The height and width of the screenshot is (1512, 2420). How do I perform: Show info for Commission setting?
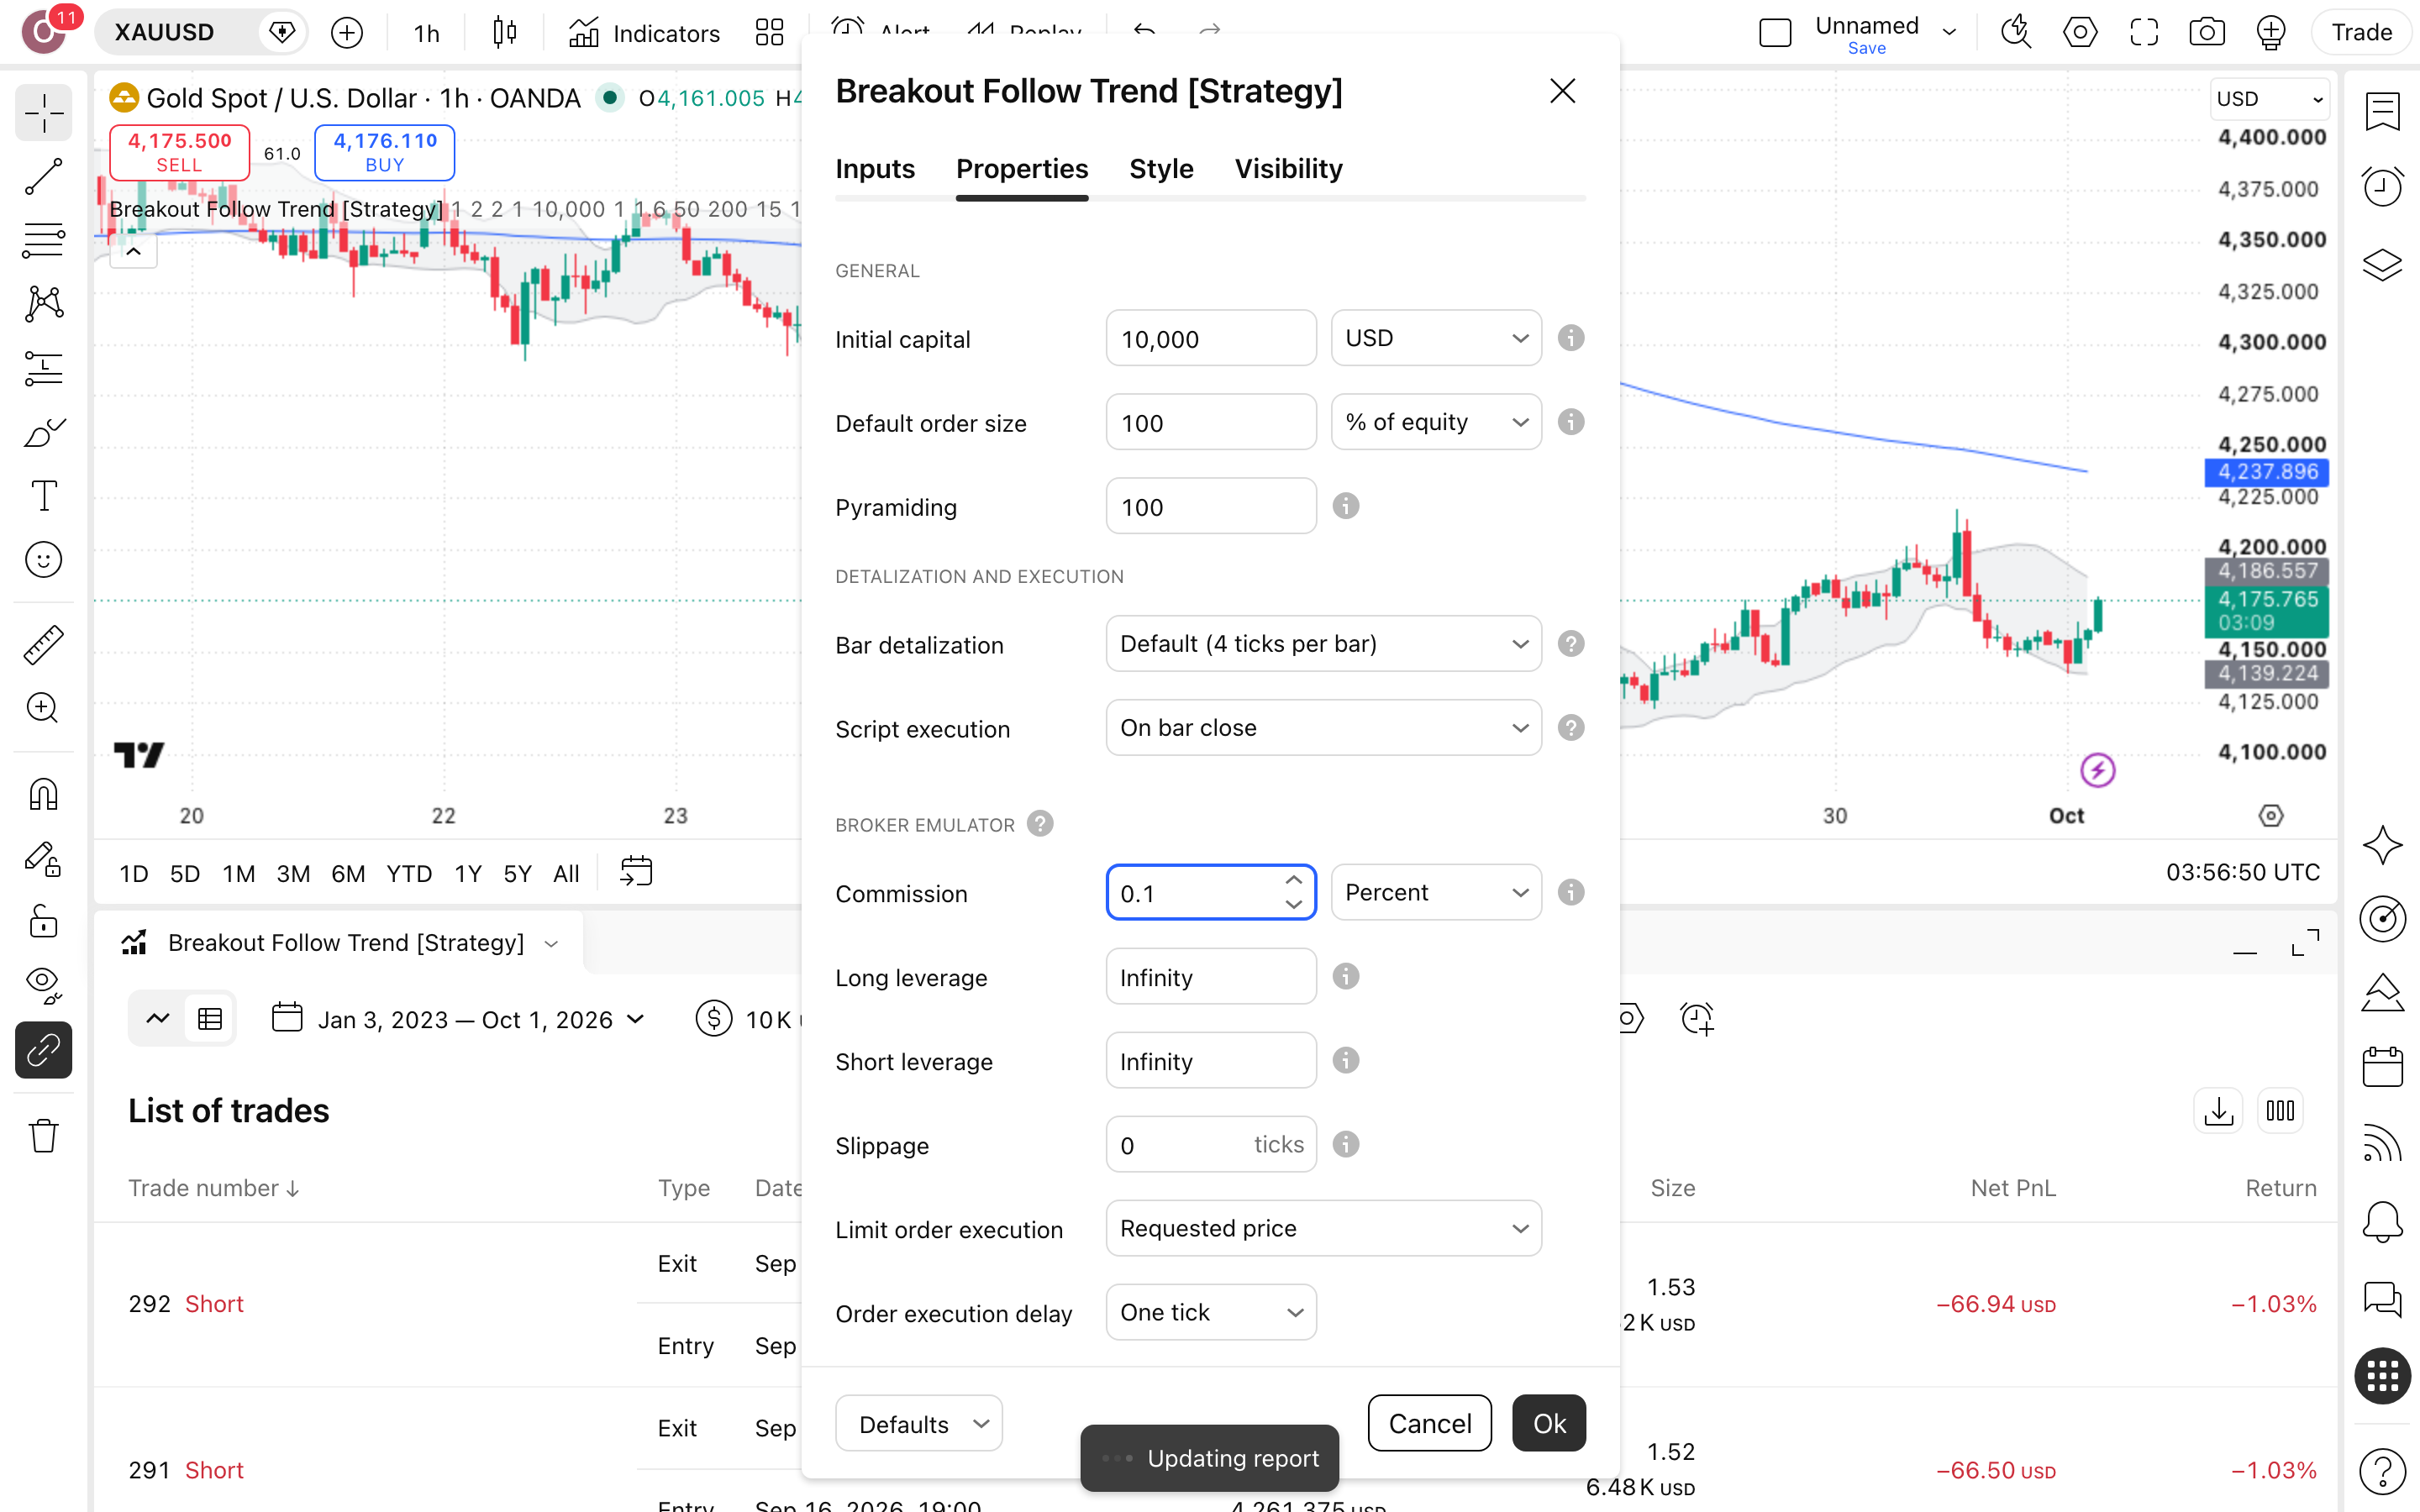1571,892
